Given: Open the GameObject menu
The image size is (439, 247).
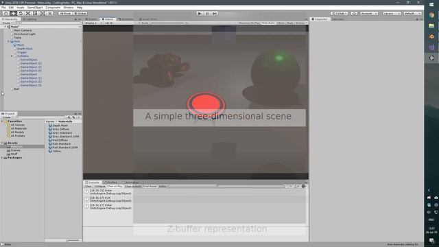Looking at the screenshot, I should [35, 8].
